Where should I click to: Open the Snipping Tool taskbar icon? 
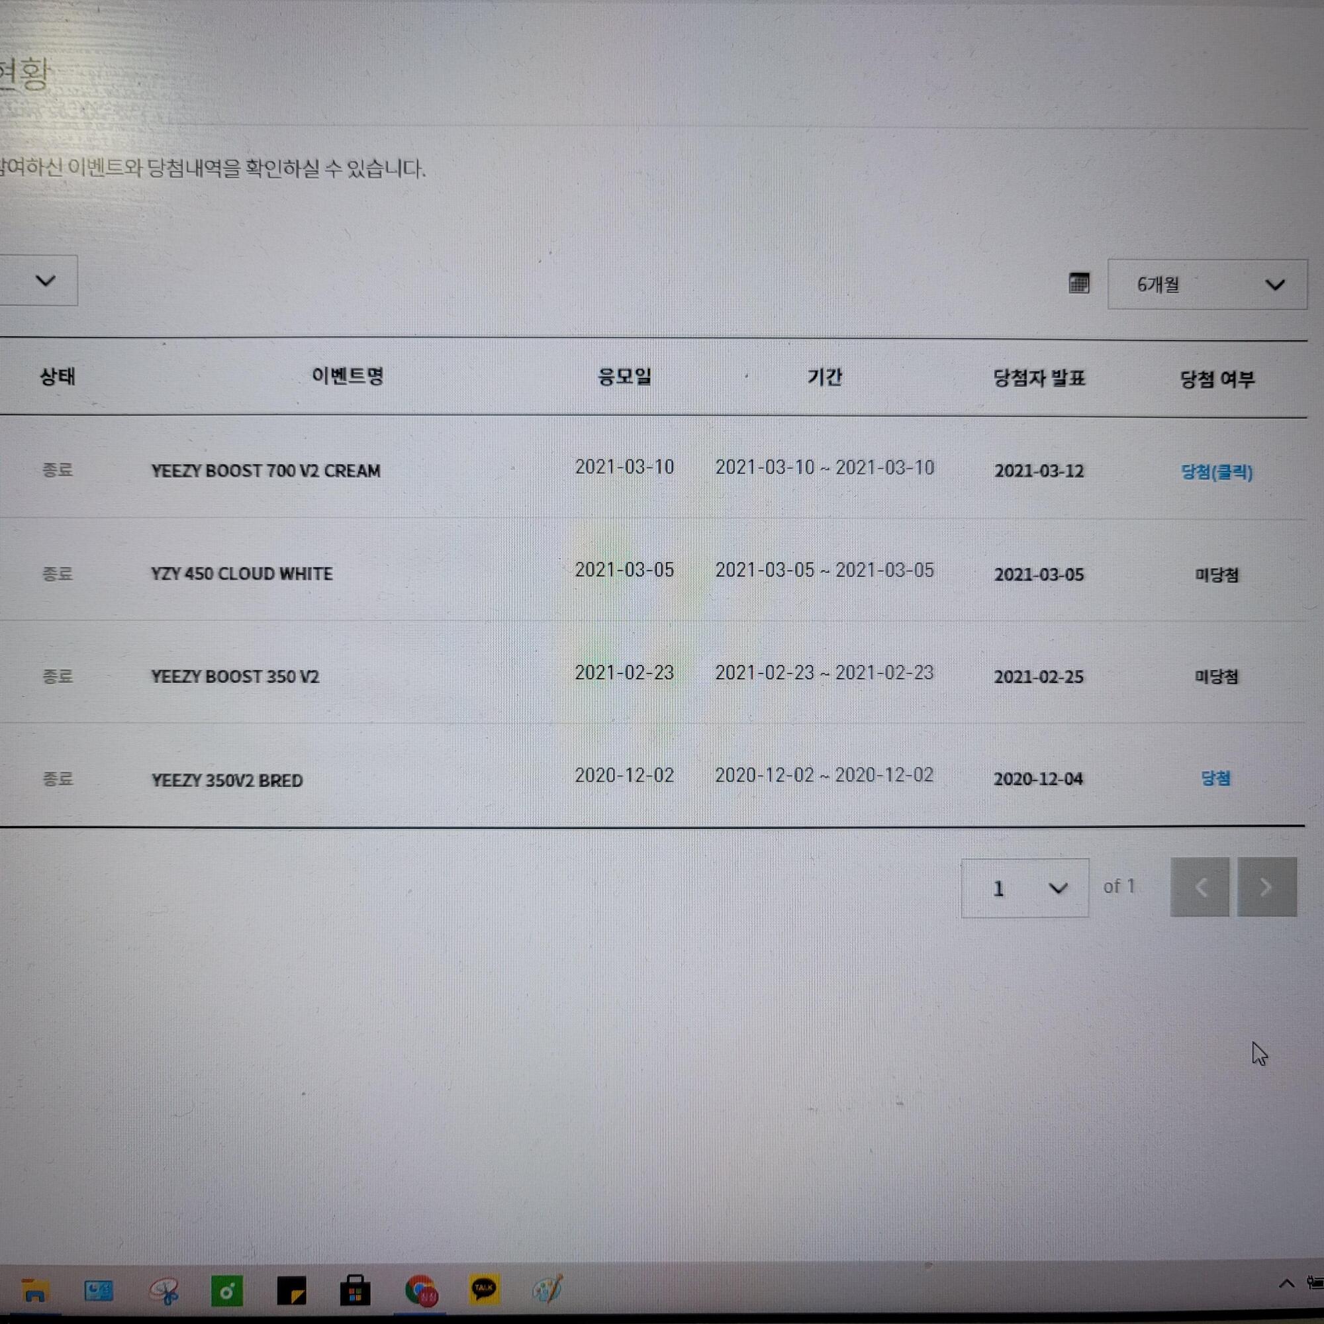point(163,1291)
